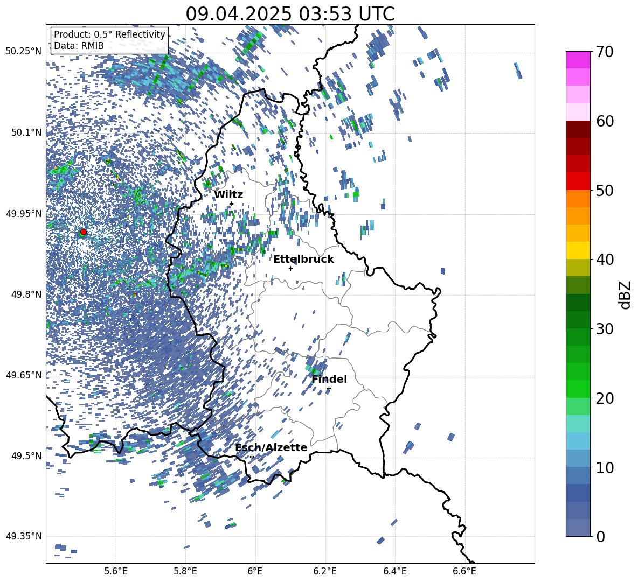This screenshot has height=582, width=638.
Task: Click the 49.8°N latitude tick label
Action: (x=26, y=294)
